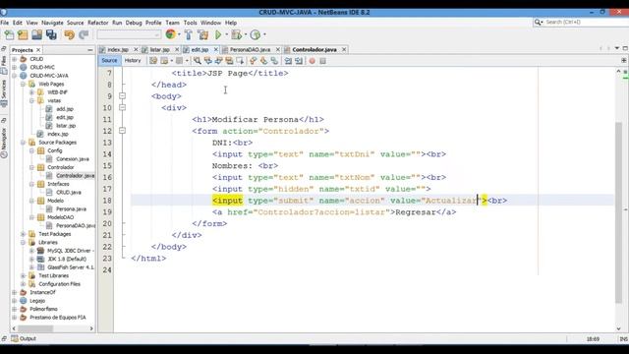Click the Redo arrow icon
This screenshot has width=629, height=354.
coord(84,35)
